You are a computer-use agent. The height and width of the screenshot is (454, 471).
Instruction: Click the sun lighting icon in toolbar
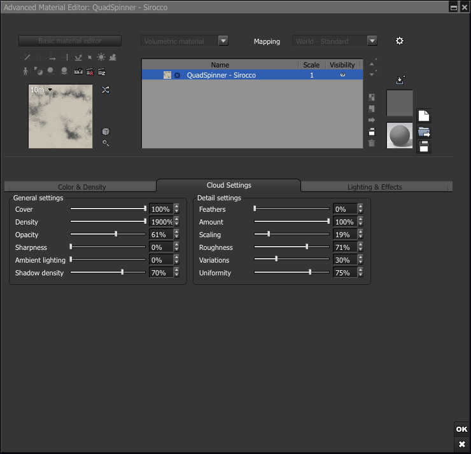[101, 57]
